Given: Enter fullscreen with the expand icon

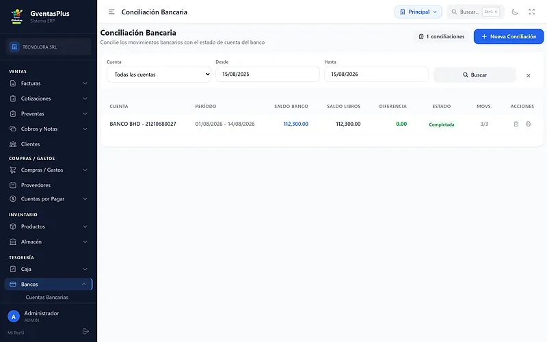Looking at the screenshot, I should (x=532, y=12).
